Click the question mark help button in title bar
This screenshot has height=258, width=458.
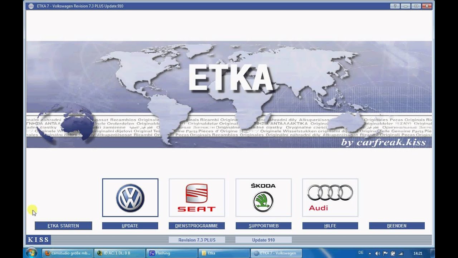395,6
